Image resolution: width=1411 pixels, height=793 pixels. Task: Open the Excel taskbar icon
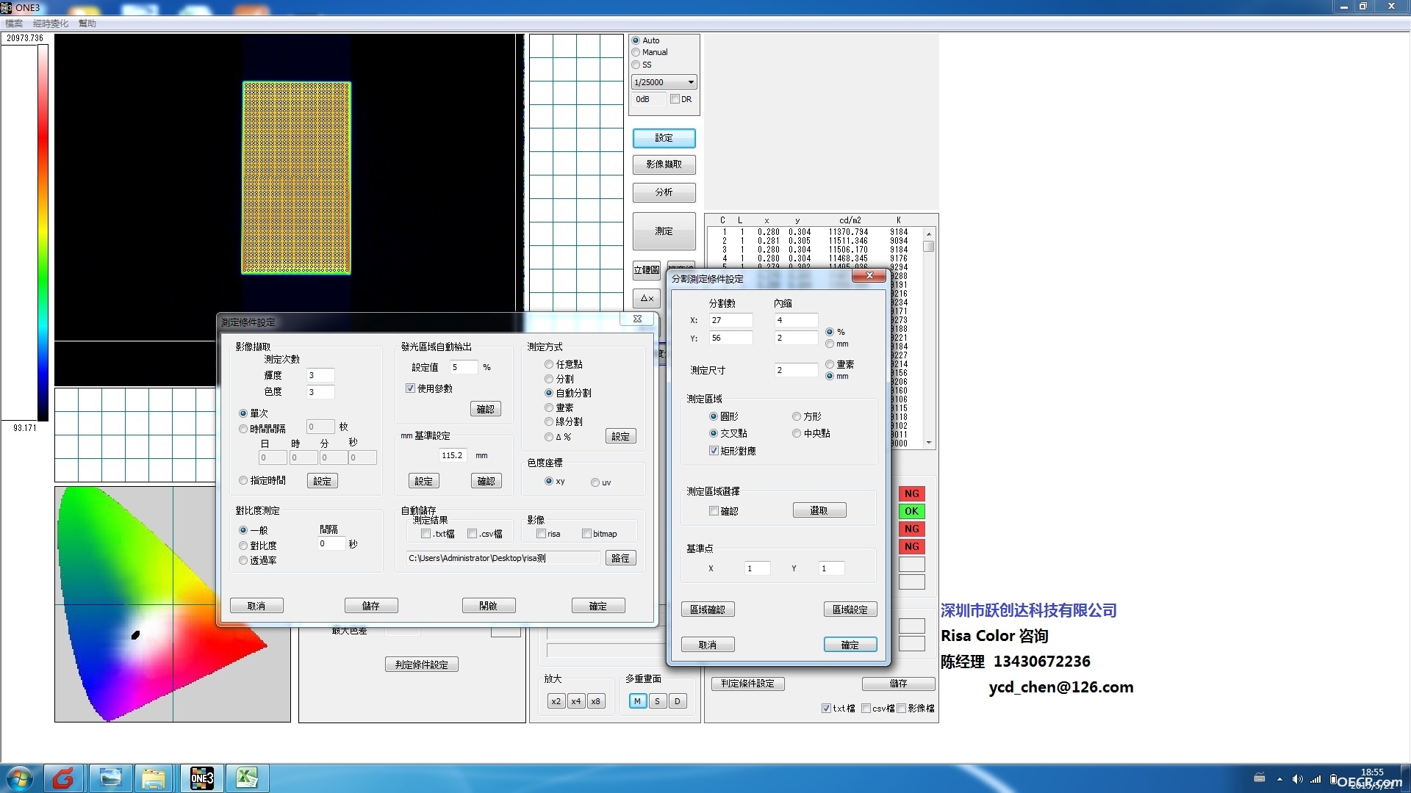coord(247,778)
